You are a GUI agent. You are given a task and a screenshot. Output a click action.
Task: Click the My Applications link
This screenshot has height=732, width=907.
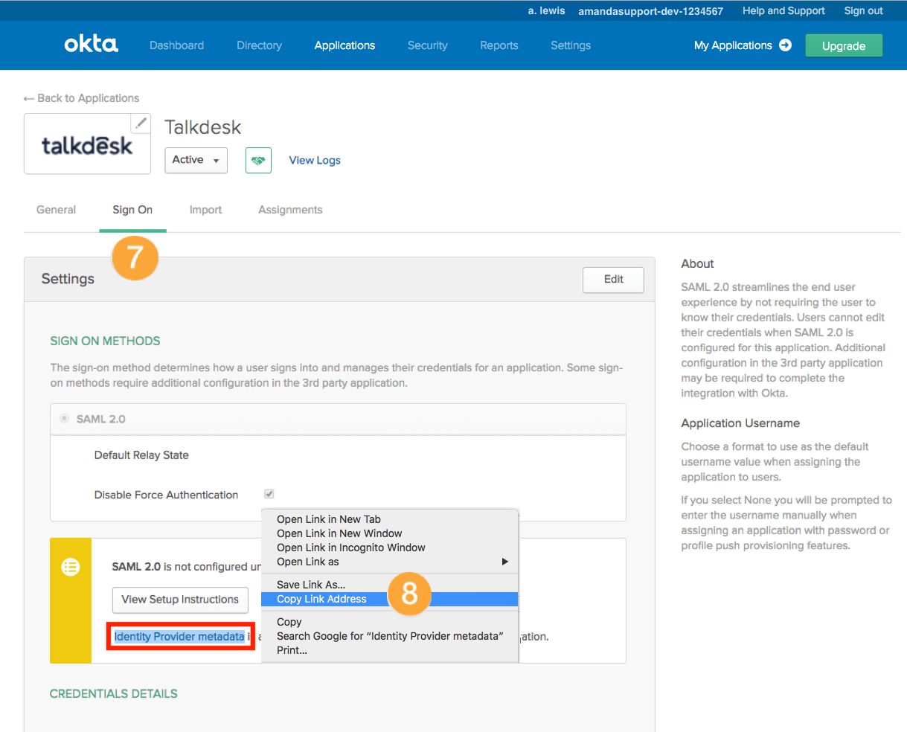click(x=733, y=45)
